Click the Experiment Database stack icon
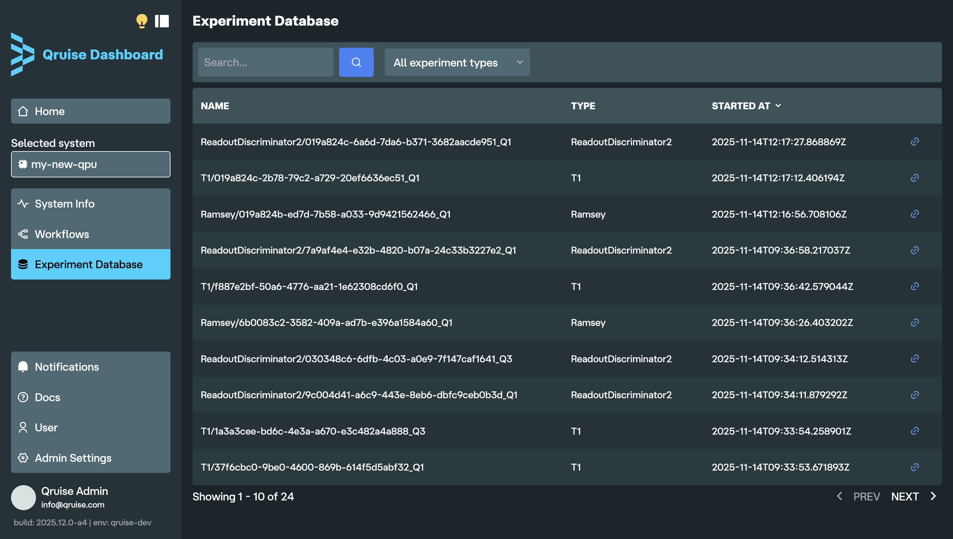 click(x=23, y=264)
